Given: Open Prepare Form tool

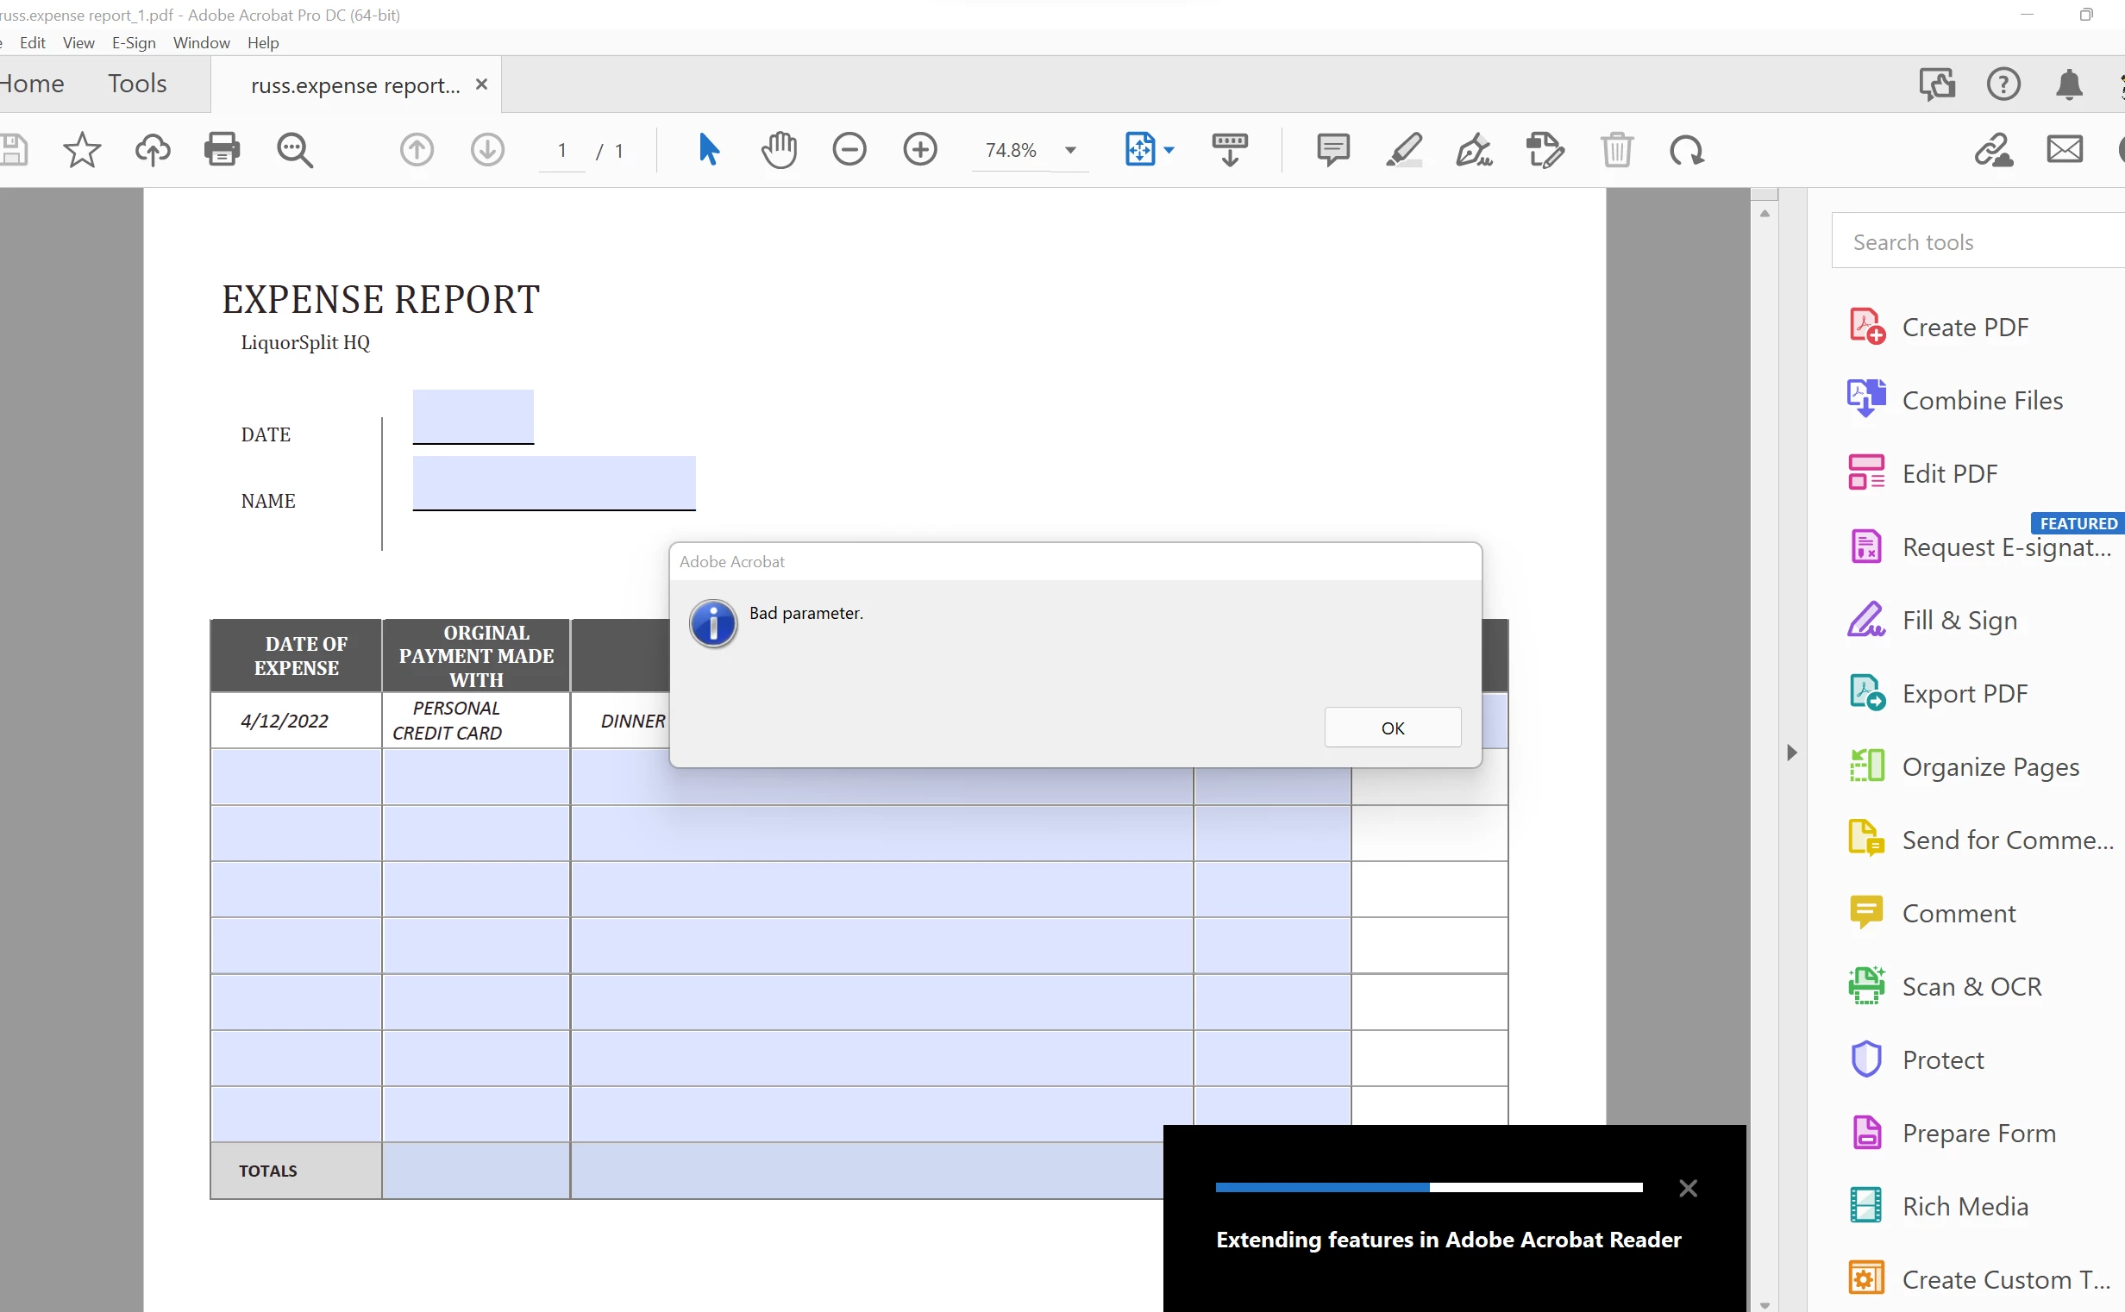Looking at the screenshot, I should (1978, 1134).
